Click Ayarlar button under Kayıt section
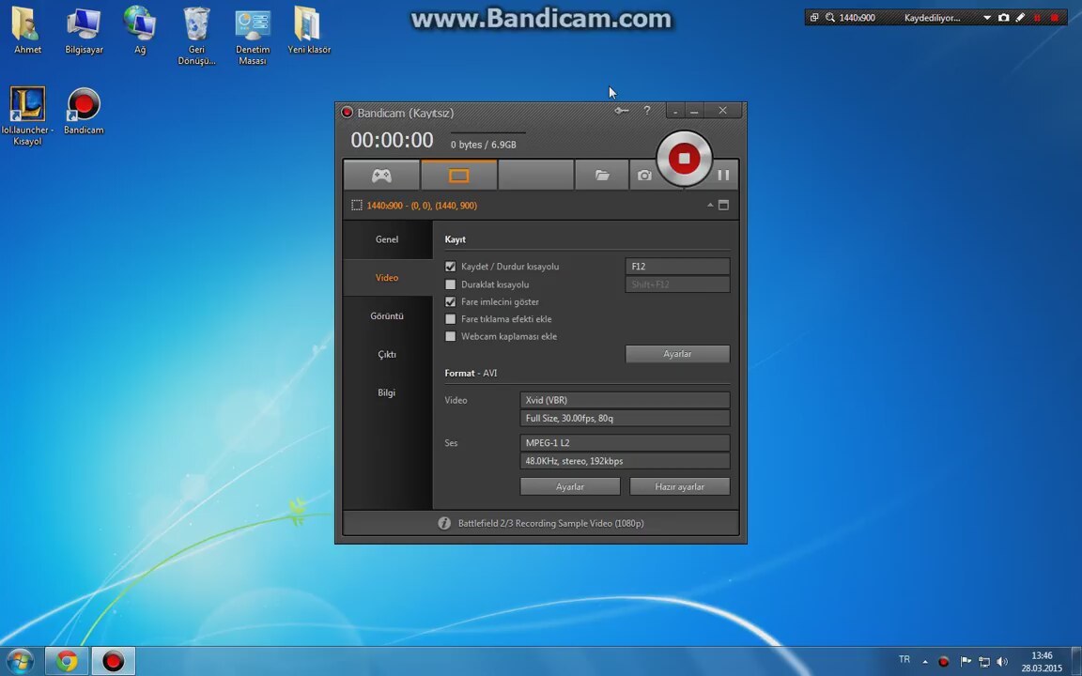Image resolution: width=1082 pixels, height=676 pixels. pos(677,354)
